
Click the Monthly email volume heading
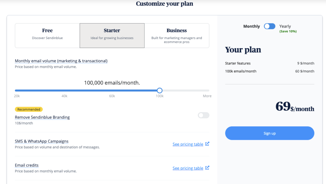pyautogui.click(x=61, y=61)
